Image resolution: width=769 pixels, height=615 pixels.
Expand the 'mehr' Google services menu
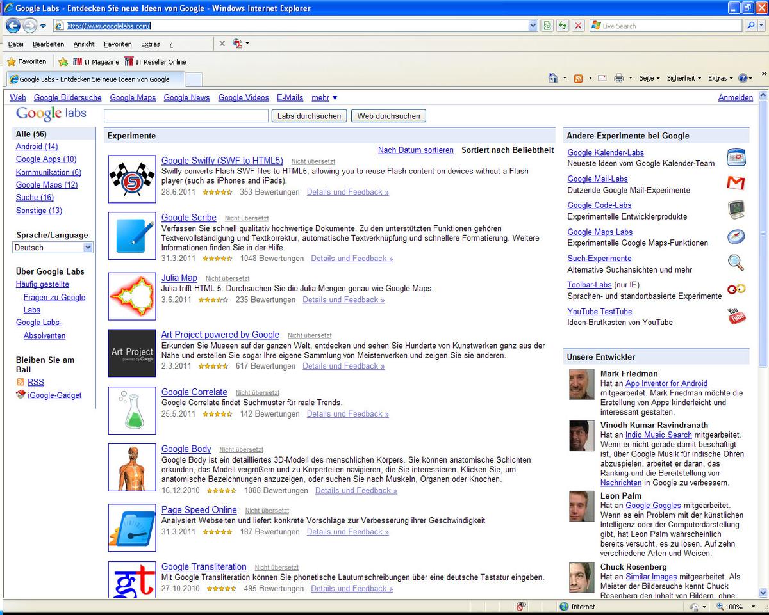click(324, 97)
